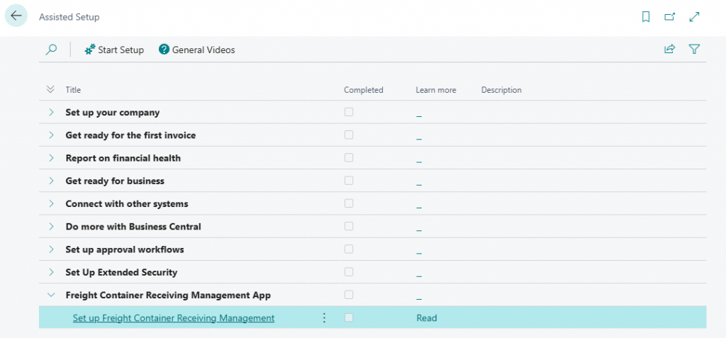Expand Get ready for business group
Screen dimensions: 726x338
tap(51, 181)
